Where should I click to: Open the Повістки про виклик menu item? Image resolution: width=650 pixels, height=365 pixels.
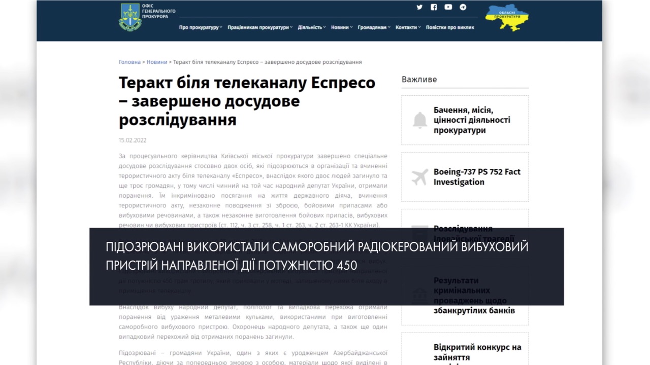[x=450, y=27]
